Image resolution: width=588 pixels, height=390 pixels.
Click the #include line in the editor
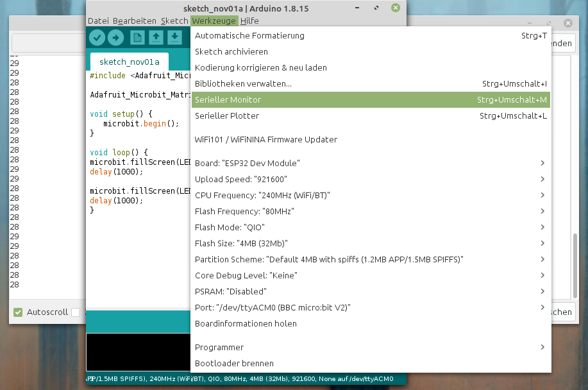point(140,76)
